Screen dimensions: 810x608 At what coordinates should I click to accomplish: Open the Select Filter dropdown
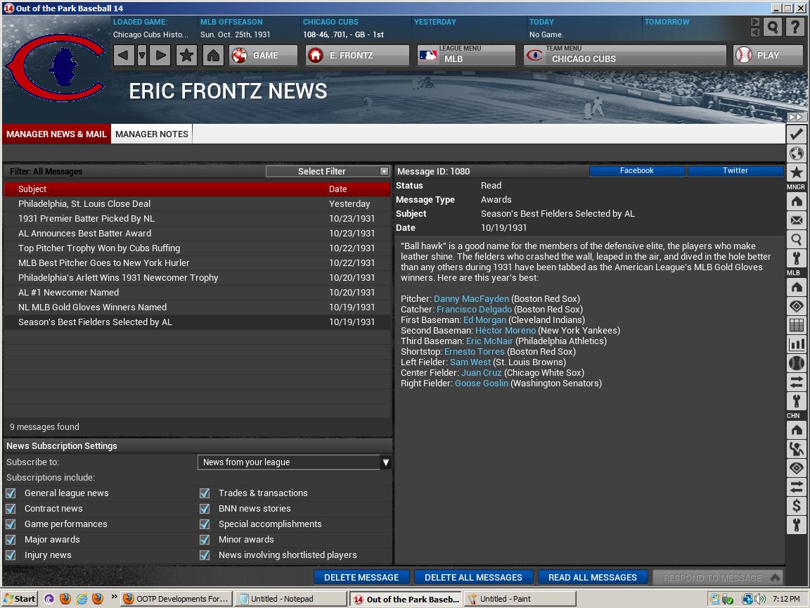(x=327, y=172)
